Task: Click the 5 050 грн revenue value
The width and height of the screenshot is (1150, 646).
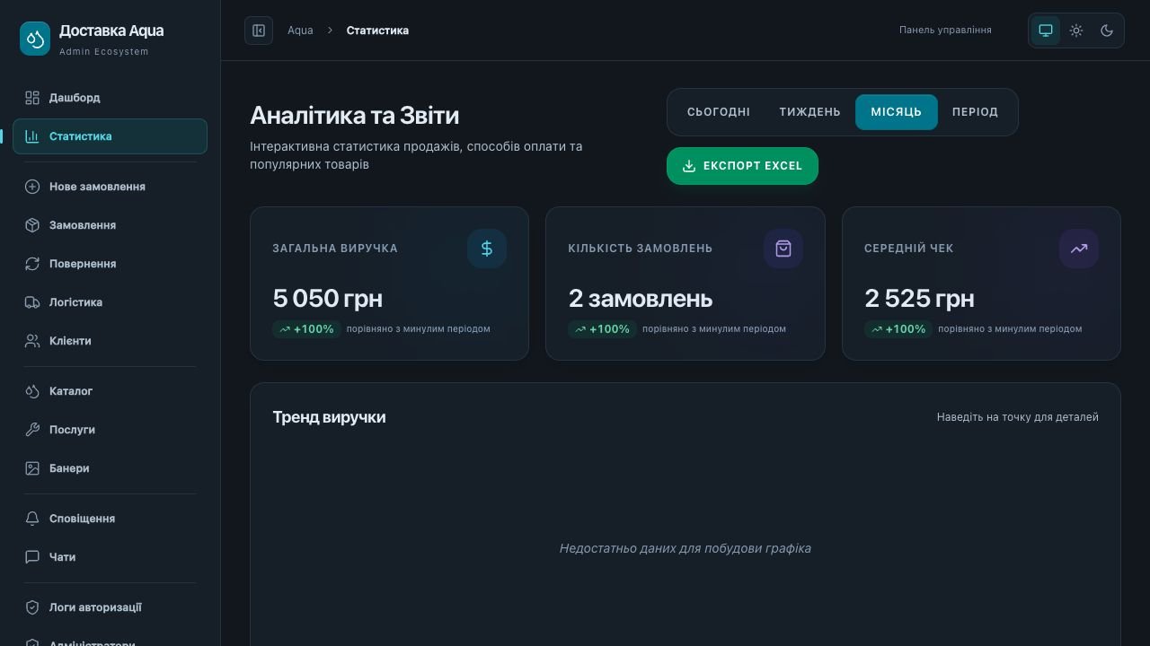Action: (x=327, y=298)
